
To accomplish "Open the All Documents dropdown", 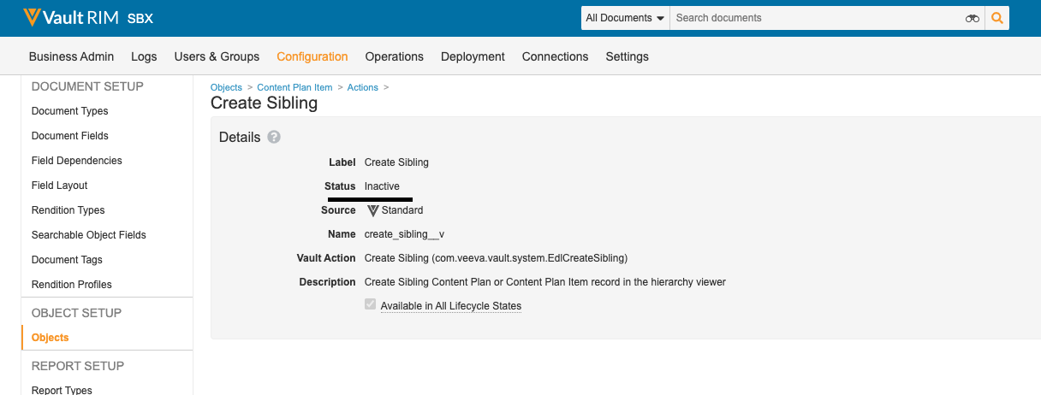I will (625, 18).
